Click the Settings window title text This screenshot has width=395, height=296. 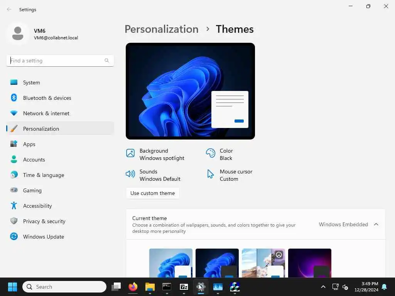28,10
